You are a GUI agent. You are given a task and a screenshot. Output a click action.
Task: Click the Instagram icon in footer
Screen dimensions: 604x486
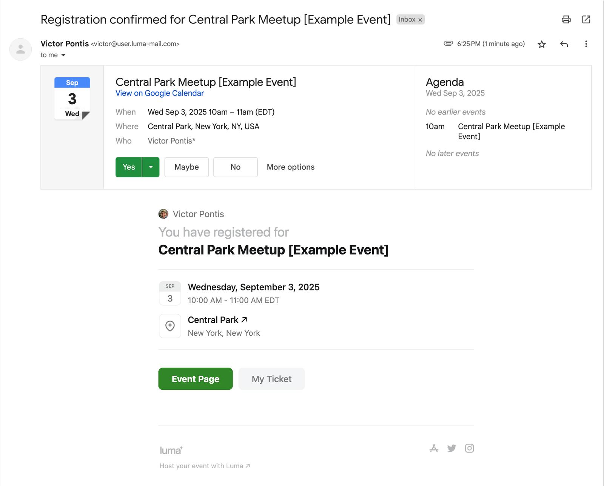coord(469,448)
